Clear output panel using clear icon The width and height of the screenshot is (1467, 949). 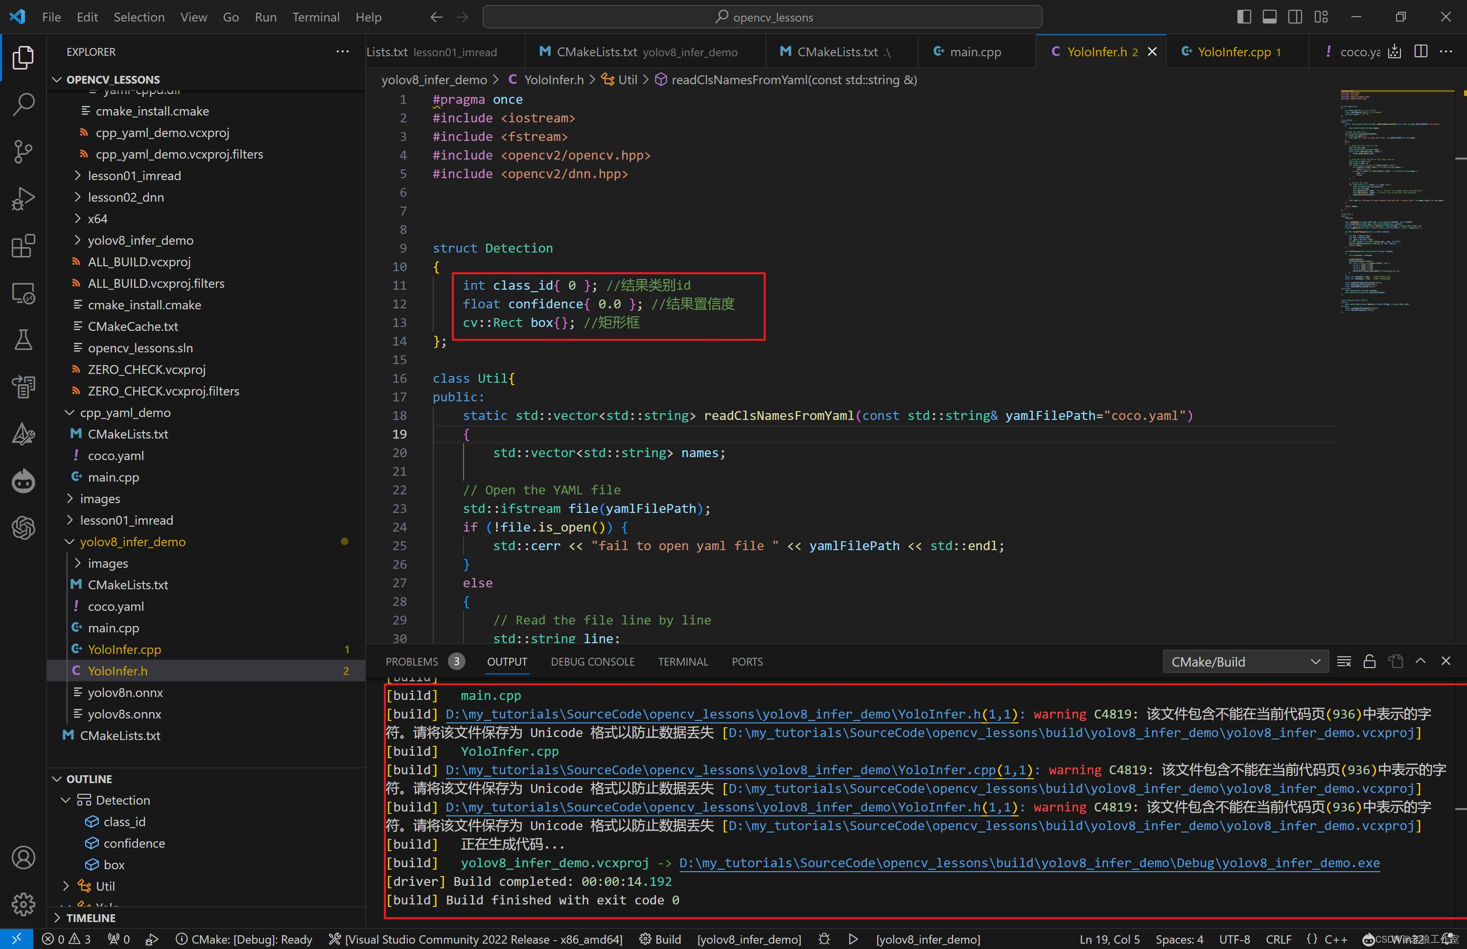[1344, 661]
